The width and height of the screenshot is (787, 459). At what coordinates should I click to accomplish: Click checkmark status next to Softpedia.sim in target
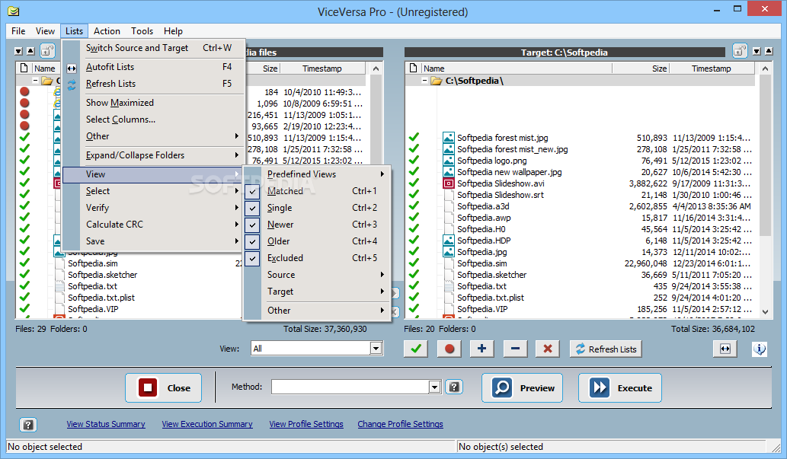coord(414,263)
